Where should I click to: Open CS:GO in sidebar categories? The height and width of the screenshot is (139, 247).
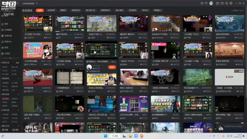point(14,71)
